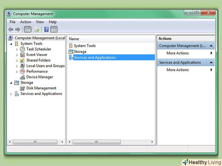Select Performance in the tree

[x=37, y=71]
